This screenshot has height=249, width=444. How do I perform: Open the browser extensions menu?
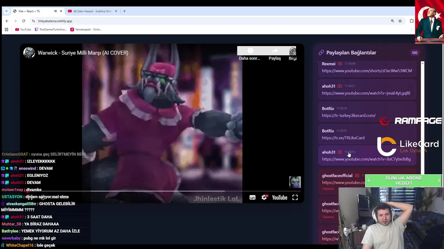pyautogui.click(x=411, y=21)
